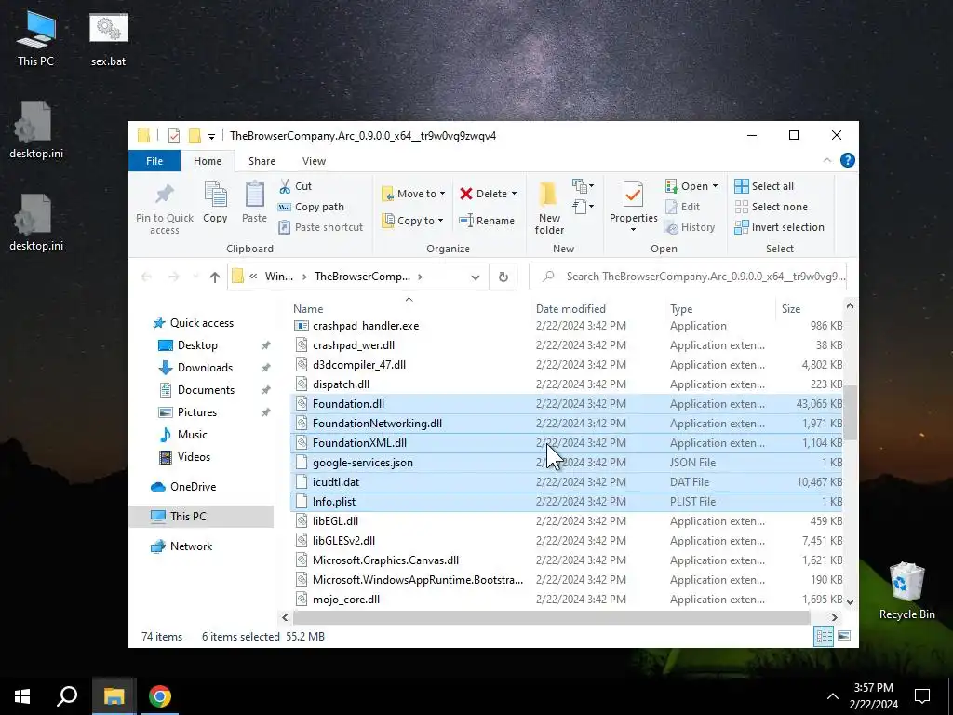Click the Rename command
This screenshot has width=953, height=715.
(487, 221)
